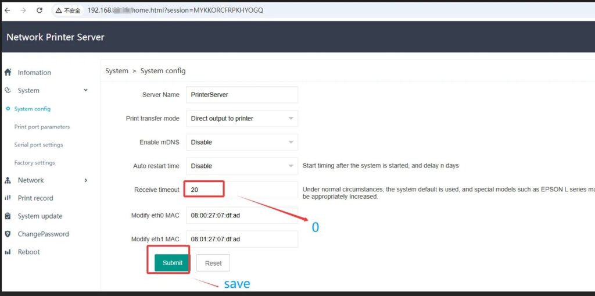Viewport: 595px width, 296px height.
Task: Click the Network Printer Server title
Action: pyautogui.click(x=55, y=37)
